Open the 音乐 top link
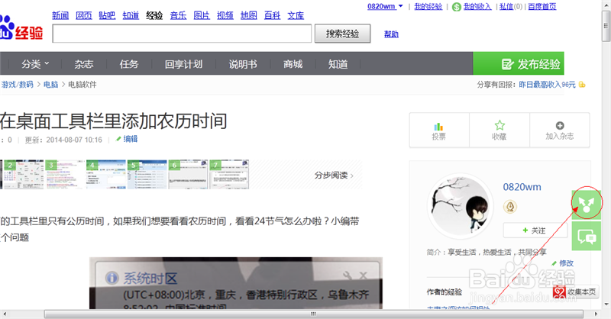 [178, 15]
